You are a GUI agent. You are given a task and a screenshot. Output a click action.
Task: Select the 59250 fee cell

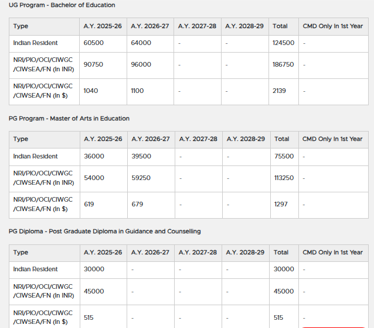point(141,178)
